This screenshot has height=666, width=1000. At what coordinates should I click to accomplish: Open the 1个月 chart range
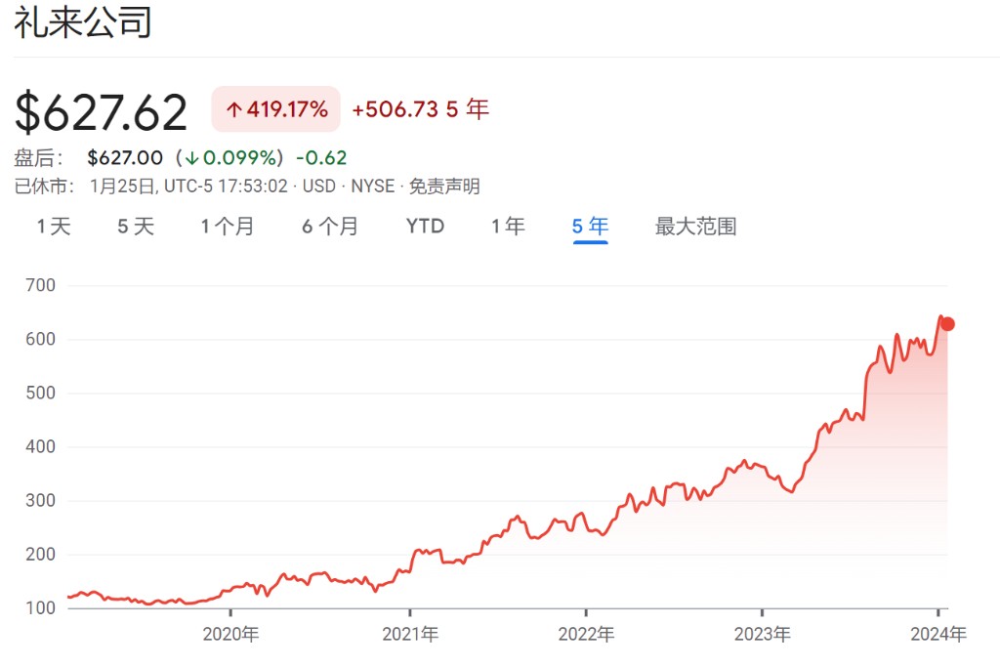pyautogui.click(x=228, y=227)
